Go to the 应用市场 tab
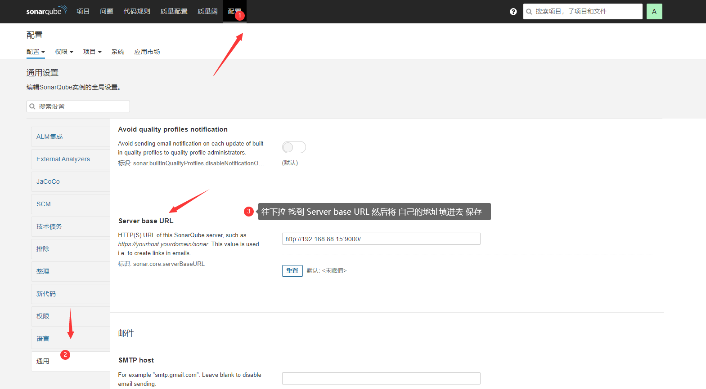Viewport: 706px width, 389px height. 147,52
